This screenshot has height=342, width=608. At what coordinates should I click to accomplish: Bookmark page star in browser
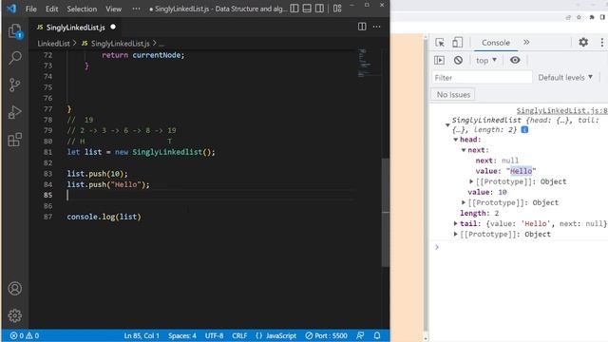coord(579,17)
